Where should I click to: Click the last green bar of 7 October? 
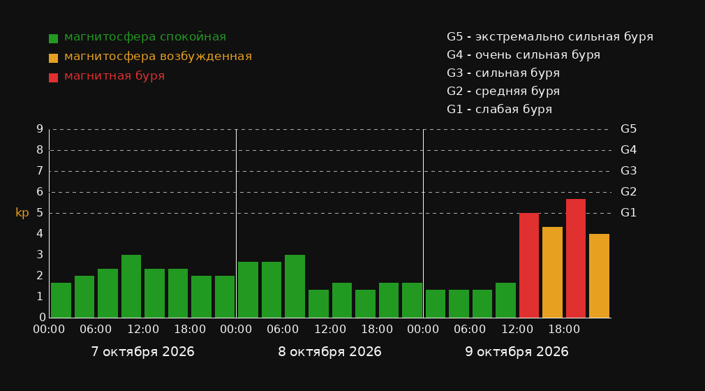coord(225,297)
